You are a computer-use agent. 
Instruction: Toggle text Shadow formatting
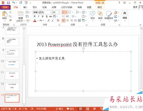pos(47,16)
